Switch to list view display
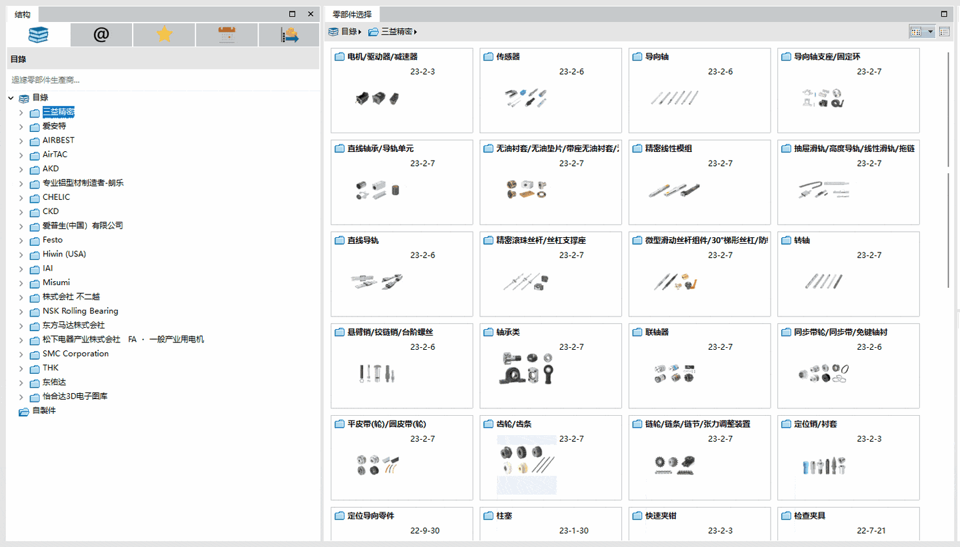 [x=944, y=31]
